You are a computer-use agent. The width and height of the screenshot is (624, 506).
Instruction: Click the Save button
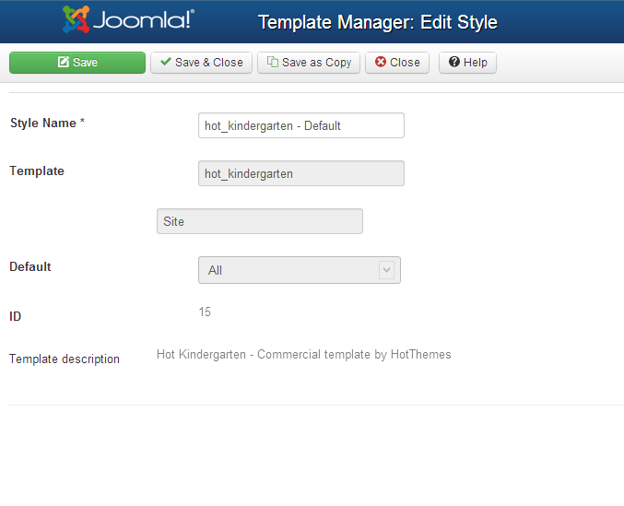tap(77, 63)
